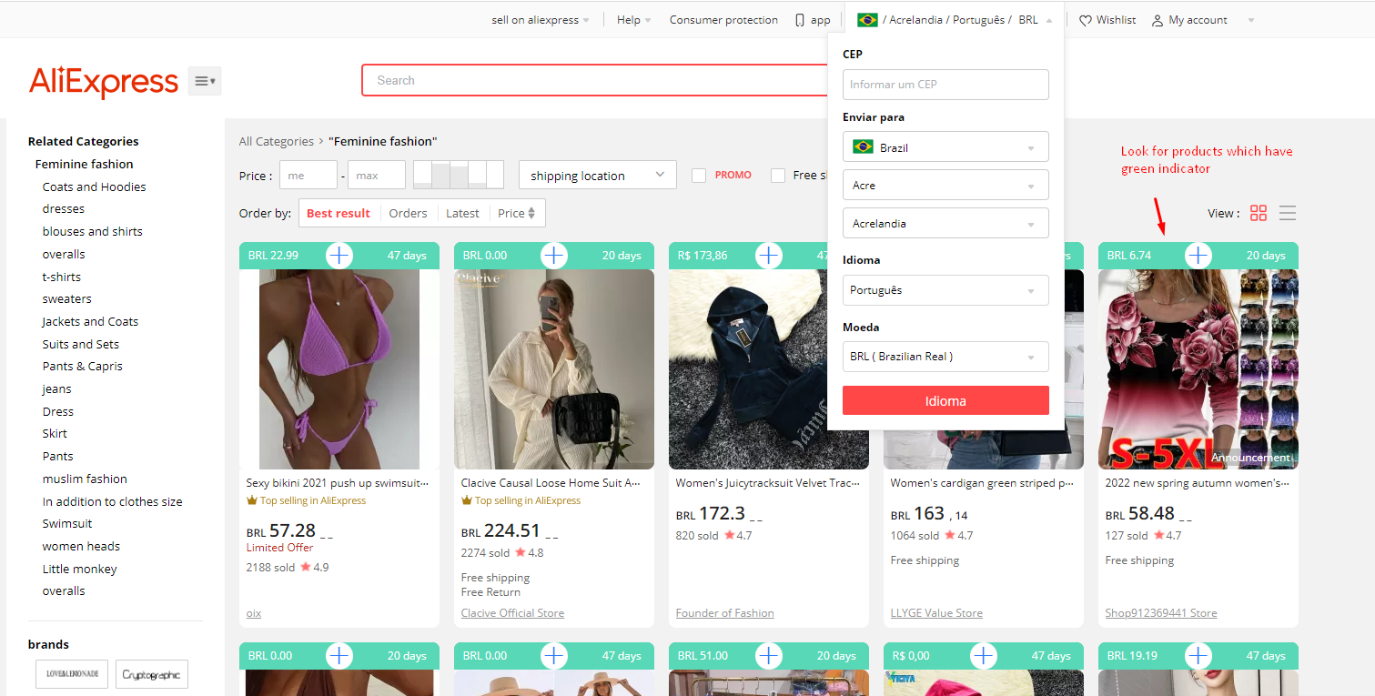This screenshot has height=696, width=1375.
Task: Go to All Categories breadcrumb
Action: 276,141
